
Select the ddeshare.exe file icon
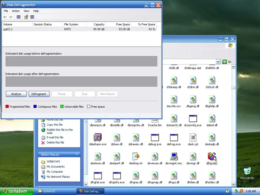coord(98,138)
